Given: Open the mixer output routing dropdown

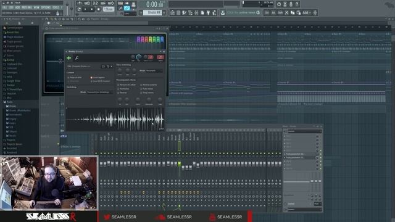Looking at the screenshot, I should point(304,210).
